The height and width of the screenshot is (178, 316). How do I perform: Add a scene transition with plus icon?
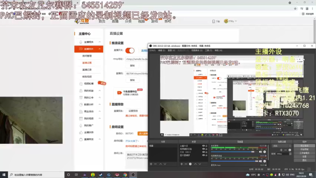(281, 150)
